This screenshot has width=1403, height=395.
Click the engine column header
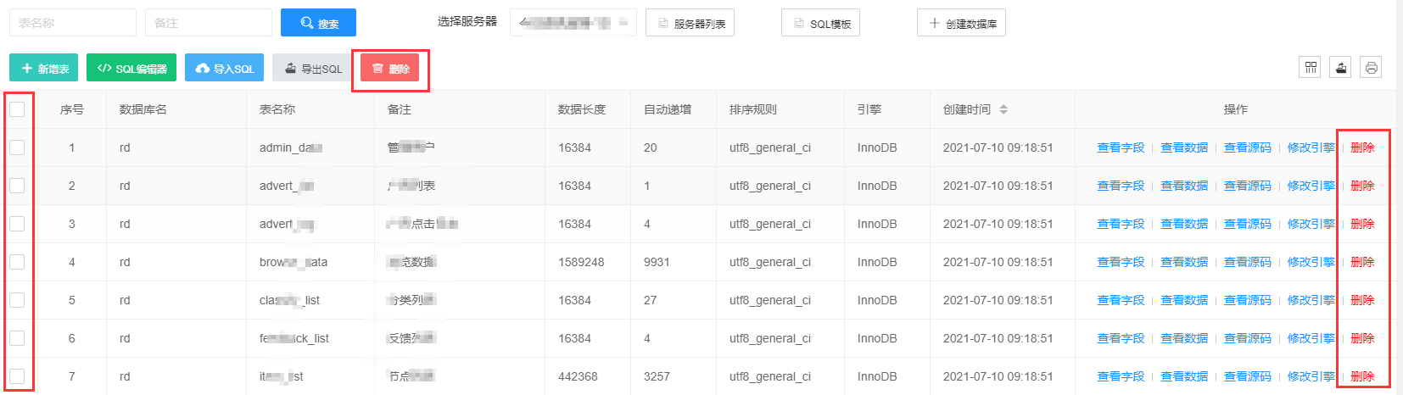869,109
